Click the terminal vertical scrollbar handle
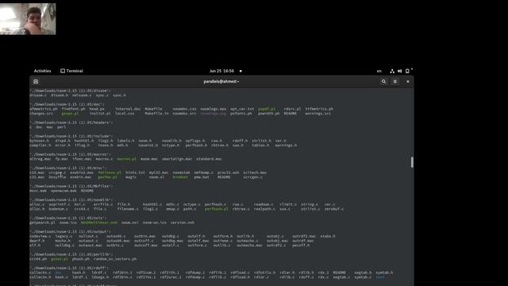The height and width of the screenshot is (286, 508). point(412,162)
